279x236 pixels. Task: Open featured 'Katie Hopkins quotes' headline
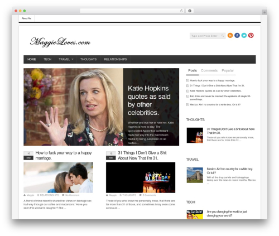tap(149, 100)
